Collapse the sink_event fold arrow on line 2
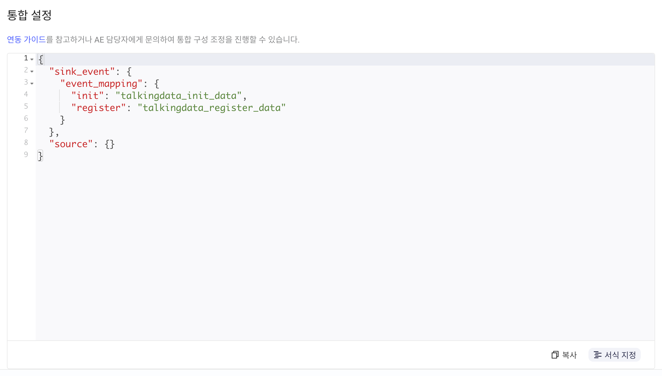 pos(32,71)
